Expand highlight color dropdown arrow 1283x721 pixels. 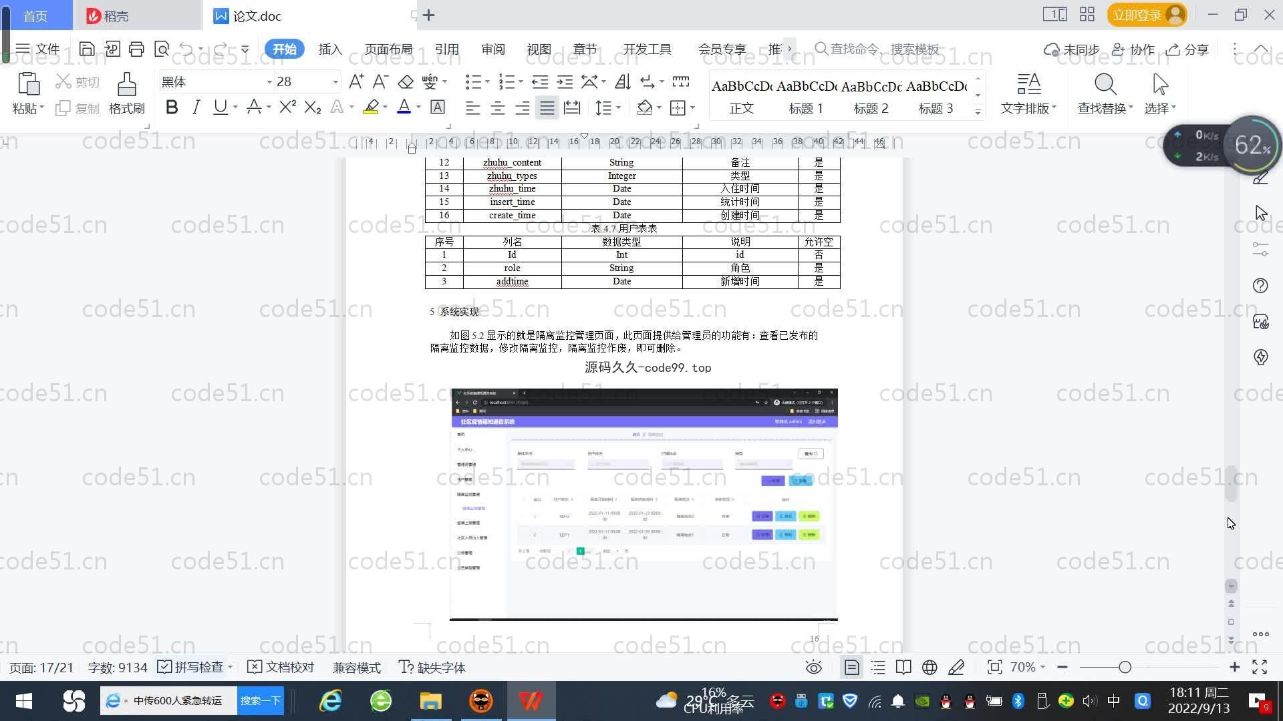[x=385, y=107]
